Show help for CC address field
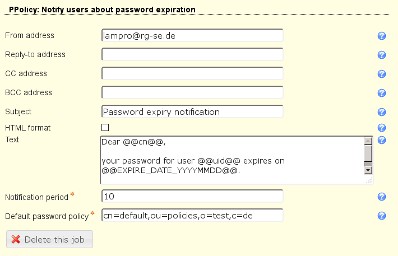The height and width of the screenshot is (256, 398). pyautogui.click(x=382, y=74)
